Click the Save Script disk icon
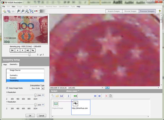 tap(62, 96)
